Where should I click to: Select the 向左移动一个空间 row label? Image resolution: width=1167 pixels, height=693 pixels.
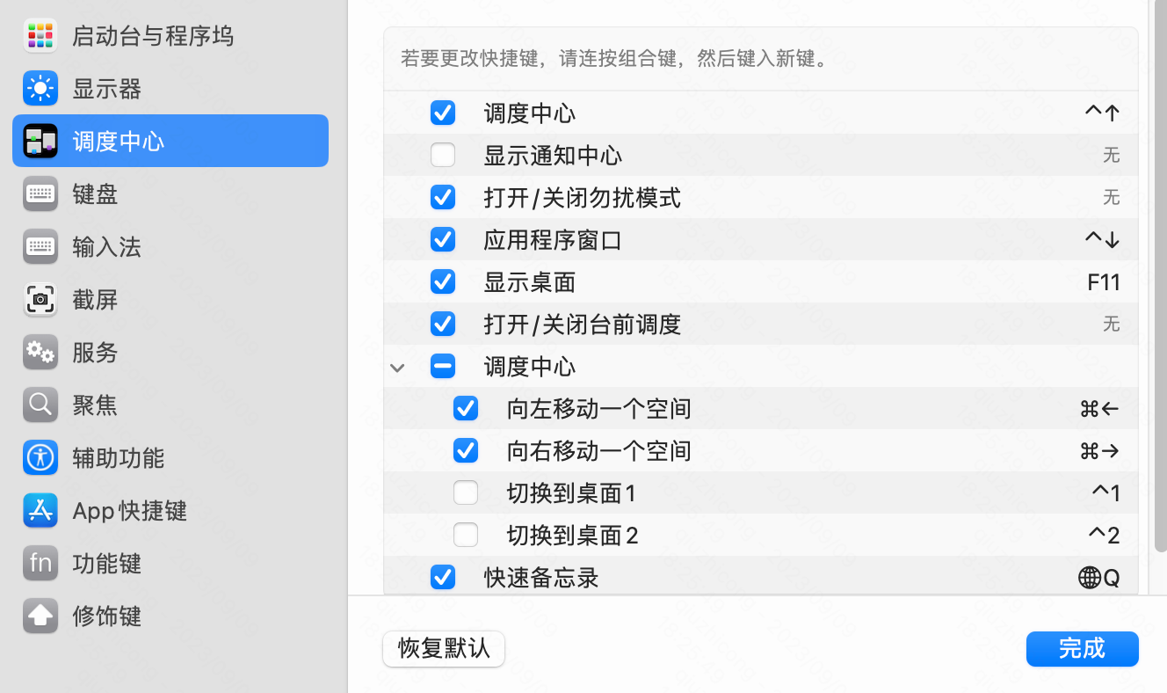click(599, 409)
